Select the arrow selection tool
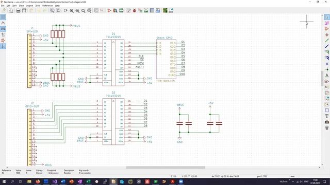This screenshot has height=185, width=330. click(x=327, y=17)
